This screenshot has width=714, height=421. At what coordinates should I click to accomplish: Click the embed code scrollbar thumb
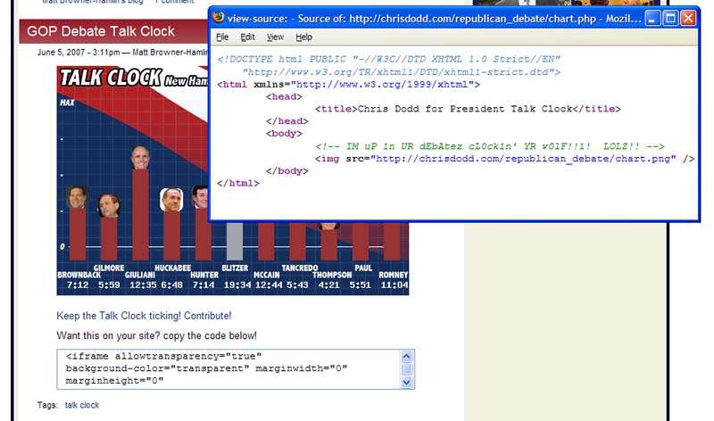407,369
